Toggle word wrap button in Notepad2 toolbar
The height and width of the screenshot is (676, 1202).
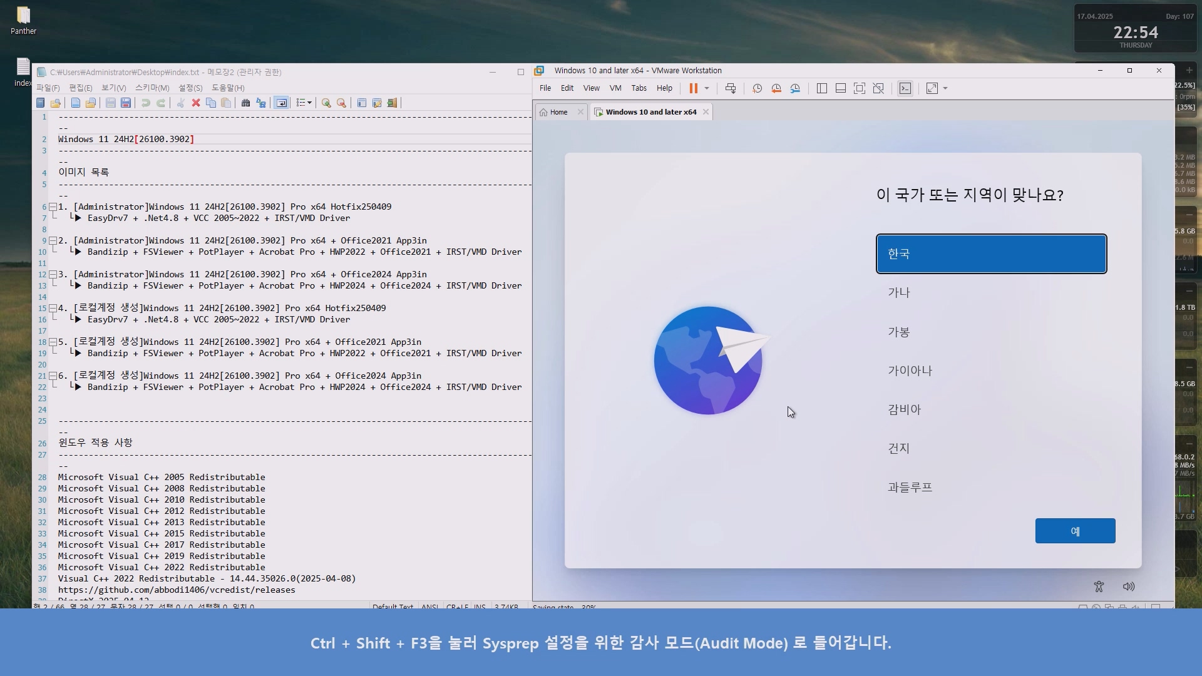click(282, 103)
